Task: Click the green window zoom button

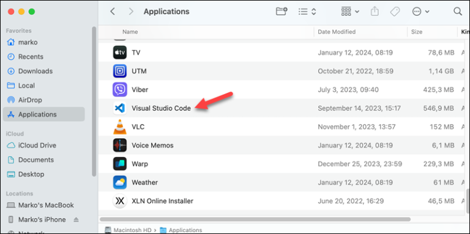Action: [x=31, y=12]
